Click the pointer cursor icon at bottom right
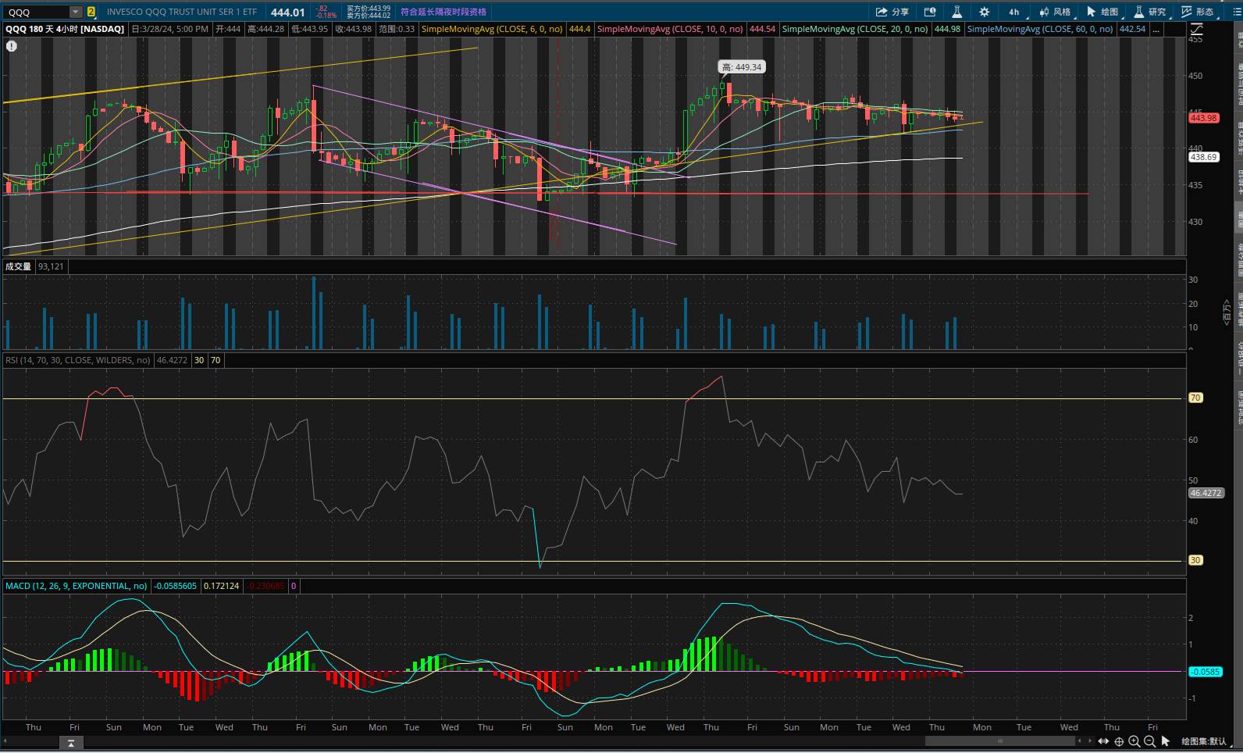The width and height of the screenshot is (1243, 753). 1166,741
